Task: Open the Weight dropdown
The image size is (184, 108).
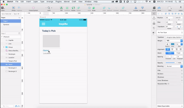Action: [x=174, y=41]
